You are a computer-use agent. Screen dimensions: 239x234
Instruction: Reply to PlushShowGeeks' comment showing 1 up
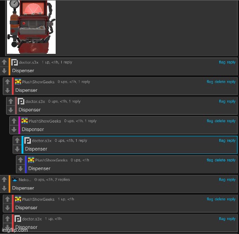coord(231,199)
